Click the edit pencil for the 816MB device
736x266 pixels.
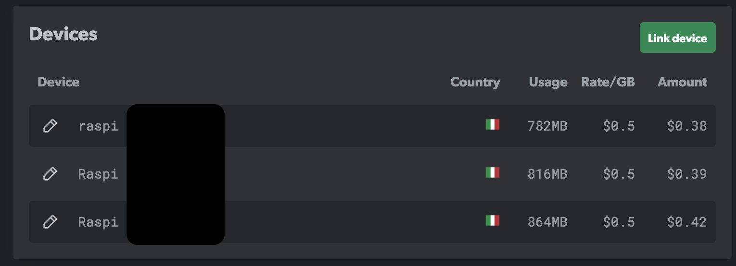50,174
